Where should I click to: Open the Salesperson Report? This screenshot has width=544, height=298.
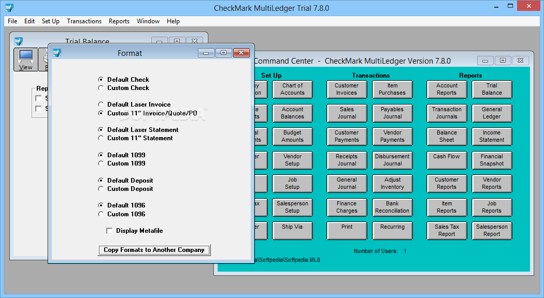(x=492, y=231)
